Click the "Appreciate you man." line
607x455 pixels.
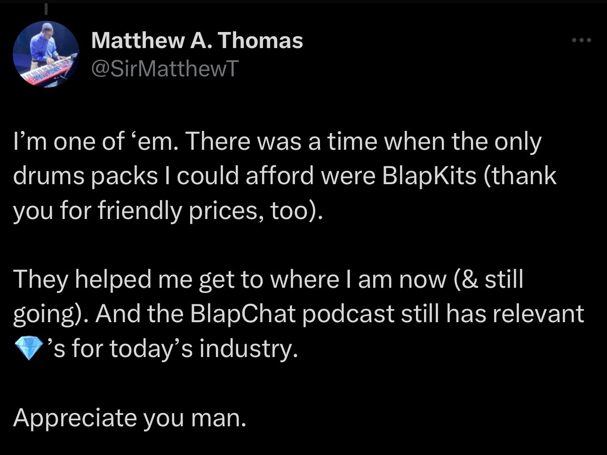tap(129, 417)
